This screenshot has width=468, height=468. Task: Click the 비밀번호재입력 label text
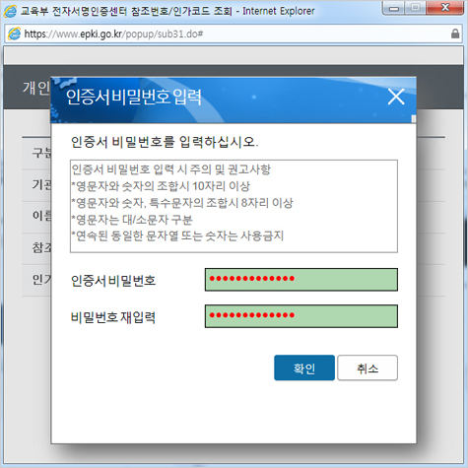tap(113, 317)
